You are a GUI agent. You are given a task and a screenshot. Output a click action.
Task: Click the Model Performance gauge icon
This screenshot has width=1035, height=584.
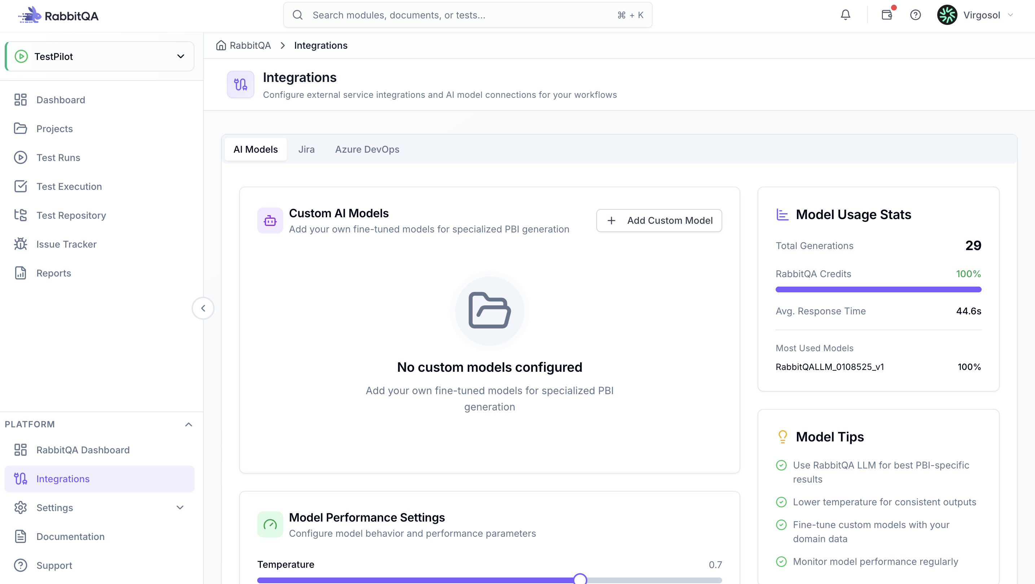(x=270, y=524)
